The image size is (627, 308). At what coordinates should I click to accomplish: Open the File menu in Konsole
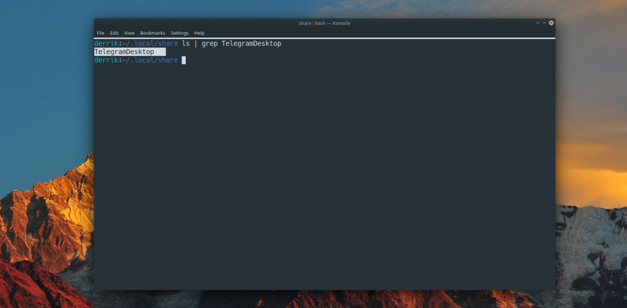[100, 33]
